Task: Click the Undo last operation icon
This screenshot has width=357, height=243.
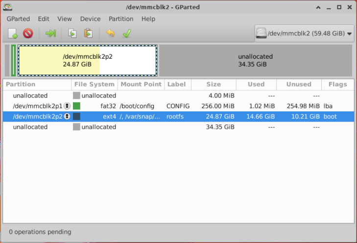Action: (x=110, y=33)
